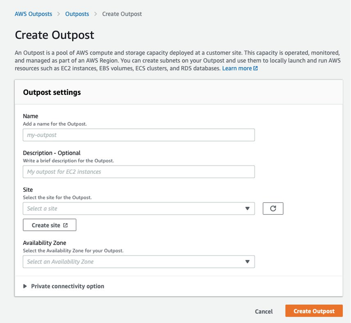Click the reload icon next to Select a site

(274, 208)
